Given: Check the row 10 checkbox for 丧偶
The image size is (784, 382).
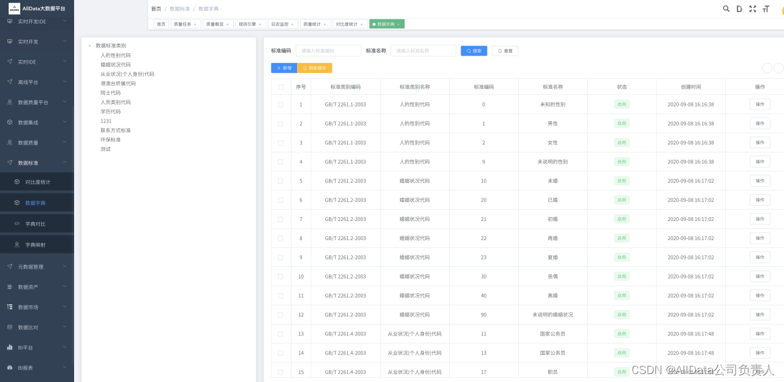Looking at the screenshot, I should pyautogui.click(x=281, y=277).
